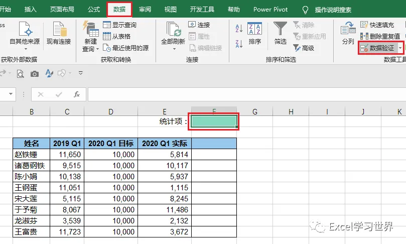The width and height of the screenshot is (406, 244).
Task: Click the 姓名 header cell
Action: [31, 143]
